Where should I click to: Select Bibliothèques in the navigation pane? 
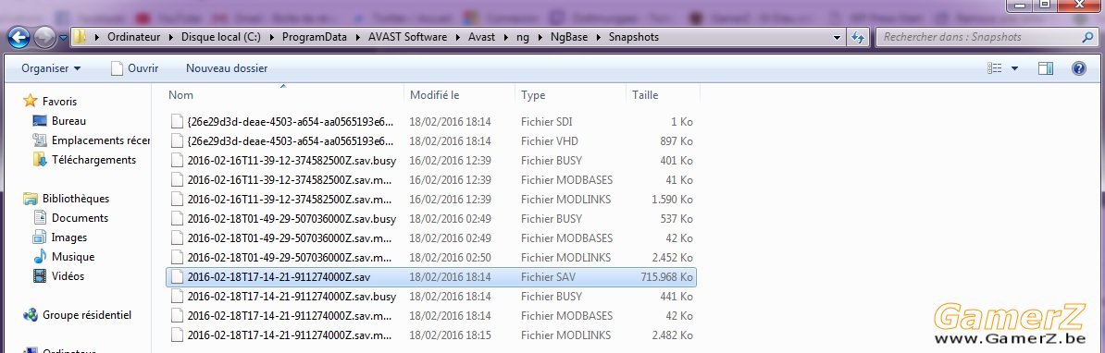(75, 199)
